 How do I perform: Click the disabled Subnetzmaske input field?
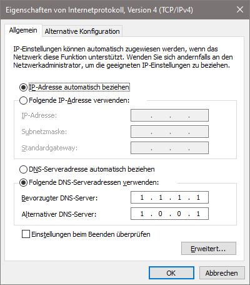pyautogui.click(x=169, y=132)
